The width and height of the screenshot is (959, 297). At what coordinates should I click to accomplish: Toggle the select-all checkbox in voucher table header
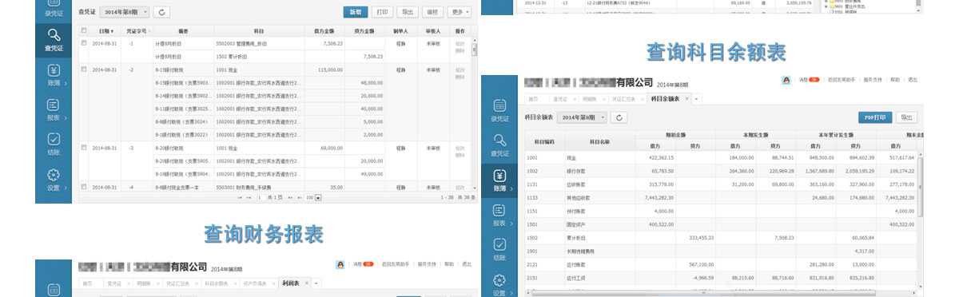point(84,30)
